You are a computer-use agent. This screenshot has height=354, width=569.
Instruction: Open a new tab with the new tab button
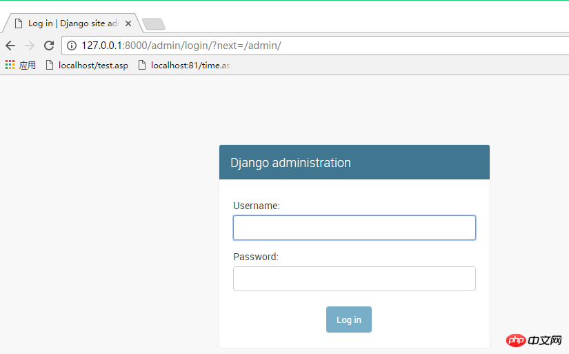[x=154, y=24]
